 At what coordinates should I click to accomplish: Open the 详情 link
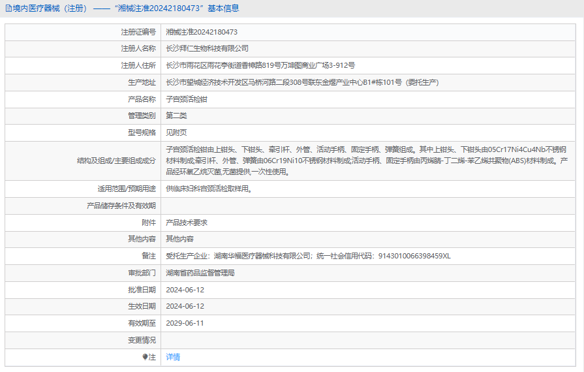pyautogui.click(x=173, y=357)
